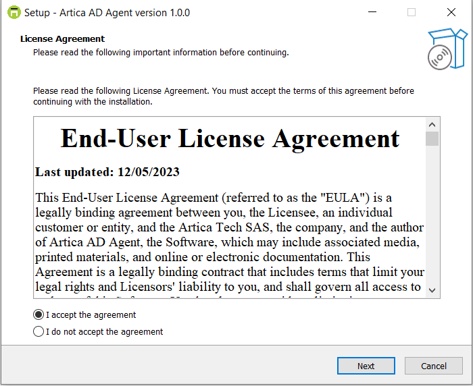The height and width of the screenshot is (386, 473).
Task: Click the "License Agreement" page title
Action: point(62,39)
